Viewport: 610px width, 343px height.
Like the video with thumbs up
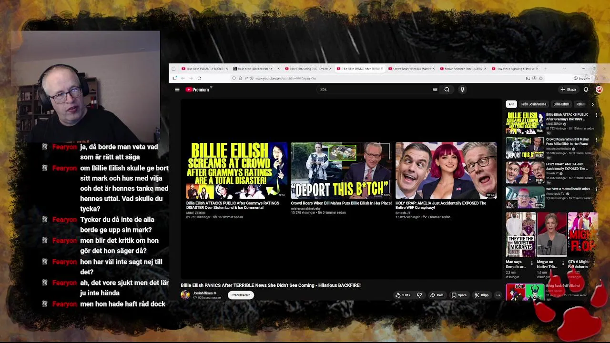[x=403, y=295]
